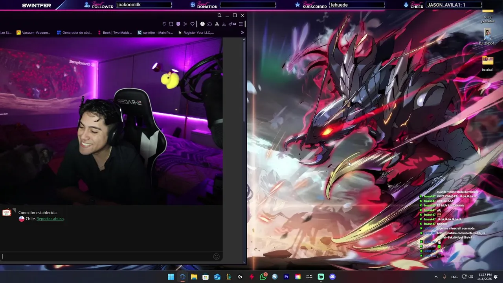Viewport: 503px width, 283px height.
Task: Open Outlook from taskbar
Action: 217,277
